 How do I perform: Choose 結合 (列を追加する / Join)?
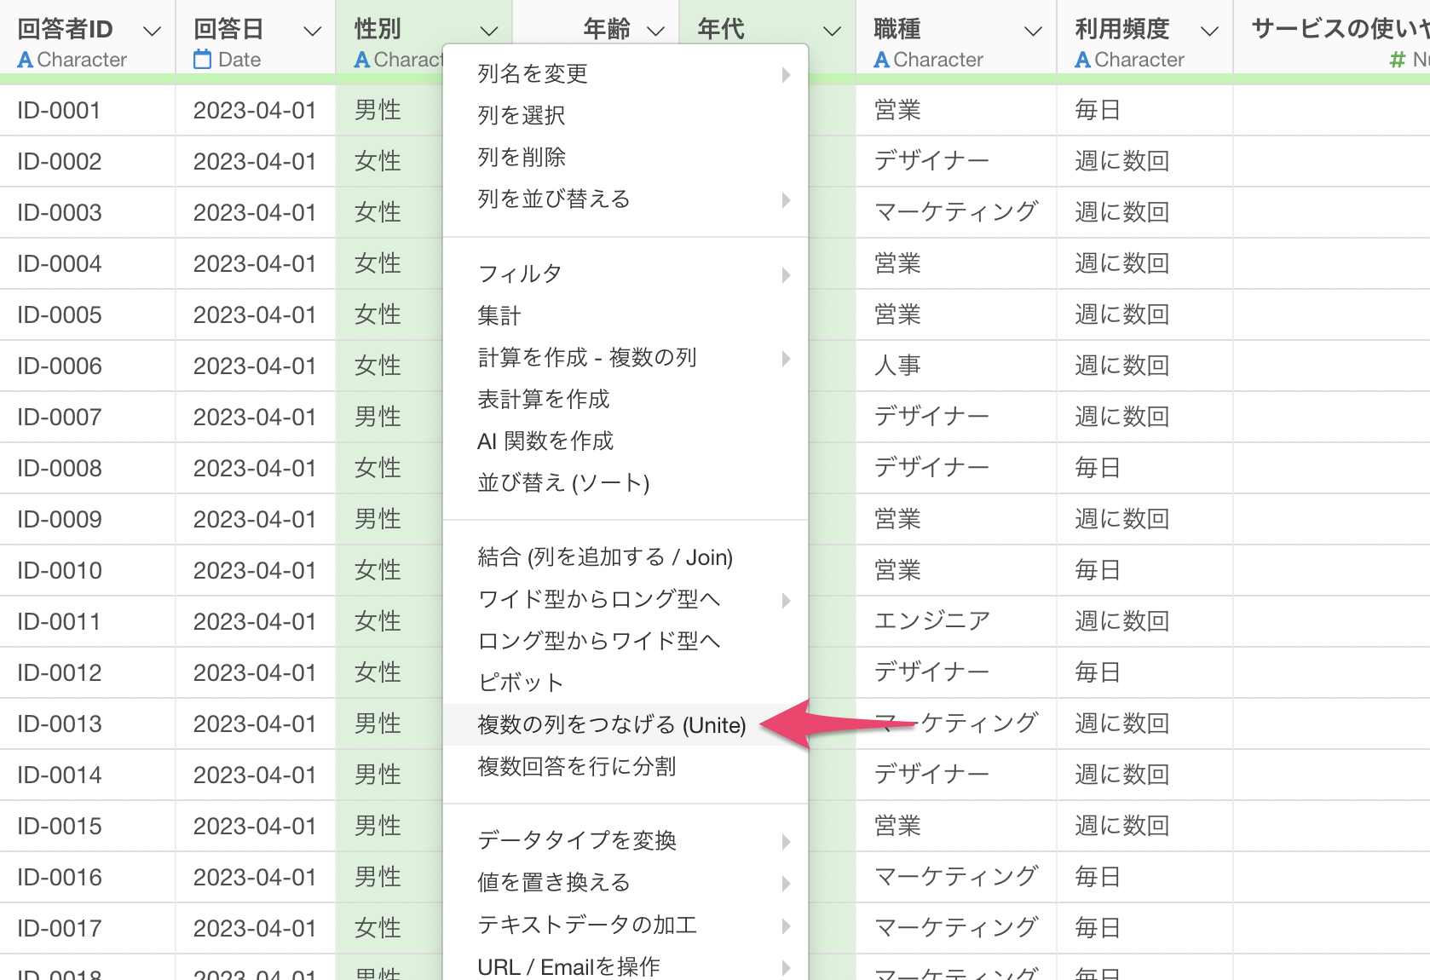[626, 557]
